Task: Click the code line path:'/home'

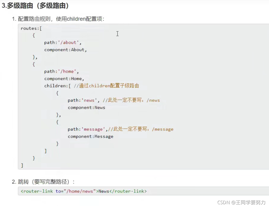Action: (x=61, y=72)
